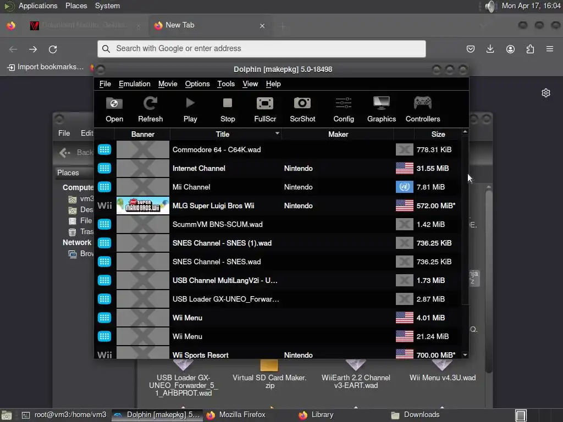The width and height of the screenshot is (563, 422).
Task: Sort by the Maker column header
Action: pos(338,134)
